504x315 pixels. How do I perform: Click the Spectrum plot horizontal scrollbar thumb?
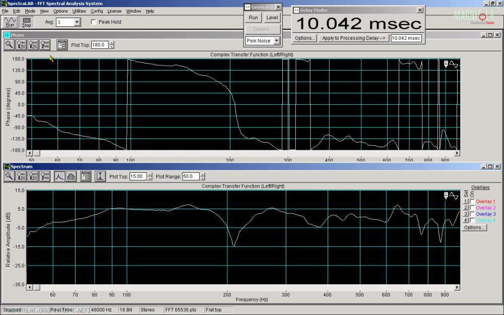[37, 287]
